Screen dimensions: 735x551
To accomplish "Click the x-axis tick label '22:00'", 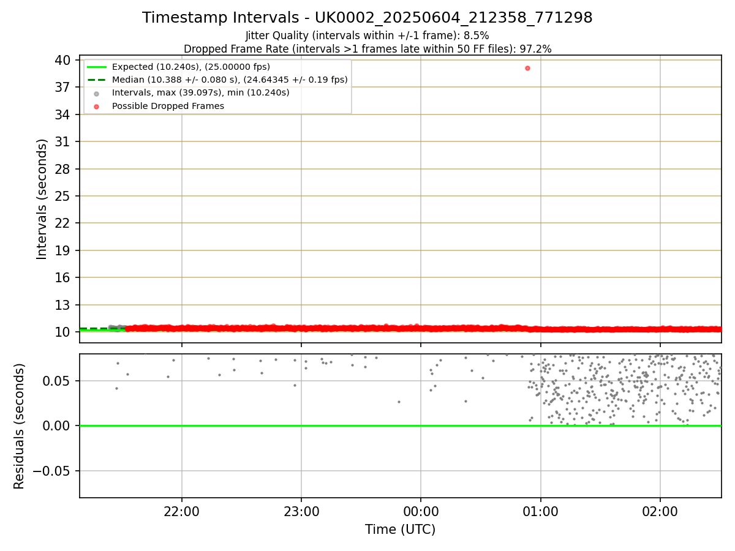I will point(182,511).
